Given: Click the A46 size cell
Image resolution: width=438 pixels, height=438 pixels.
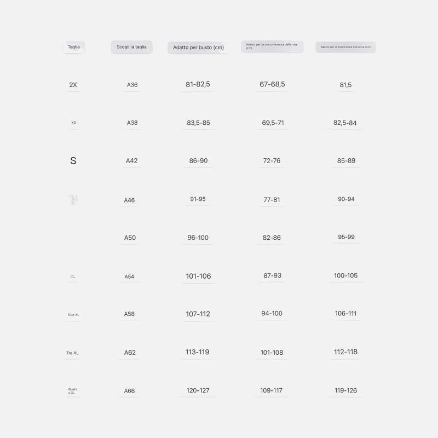Looking at the screenshot, I should click(129, 200).
